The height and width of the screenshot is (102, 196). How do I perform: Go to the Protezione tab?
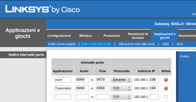point(112,36)
